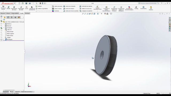Image resolution: width=171 pixels, height=96 pixels.
Task: Switch to the Esboço tab
Action: (x=8, y=13)
